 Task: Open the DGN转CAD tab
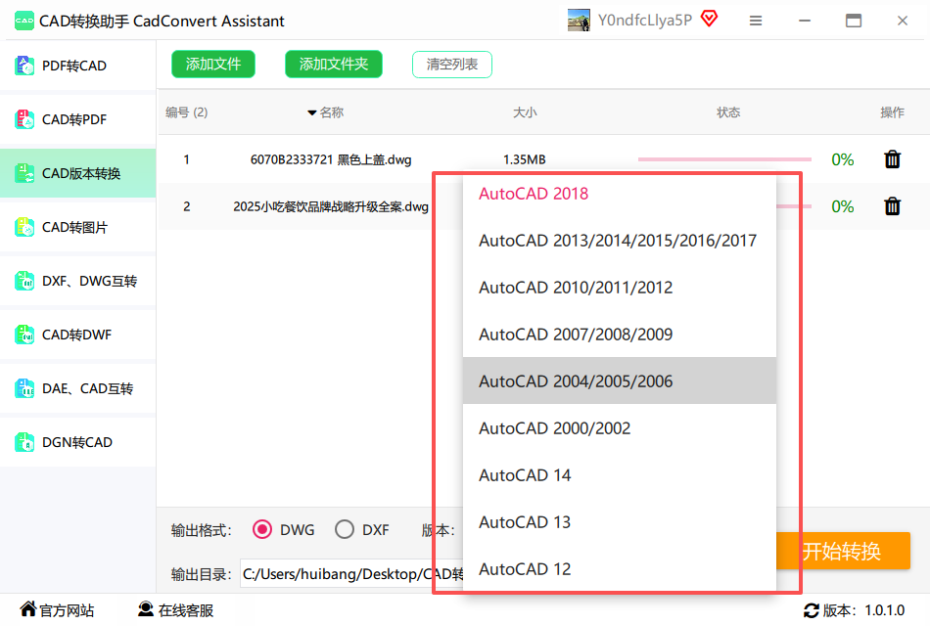click(x=77, y=442)
